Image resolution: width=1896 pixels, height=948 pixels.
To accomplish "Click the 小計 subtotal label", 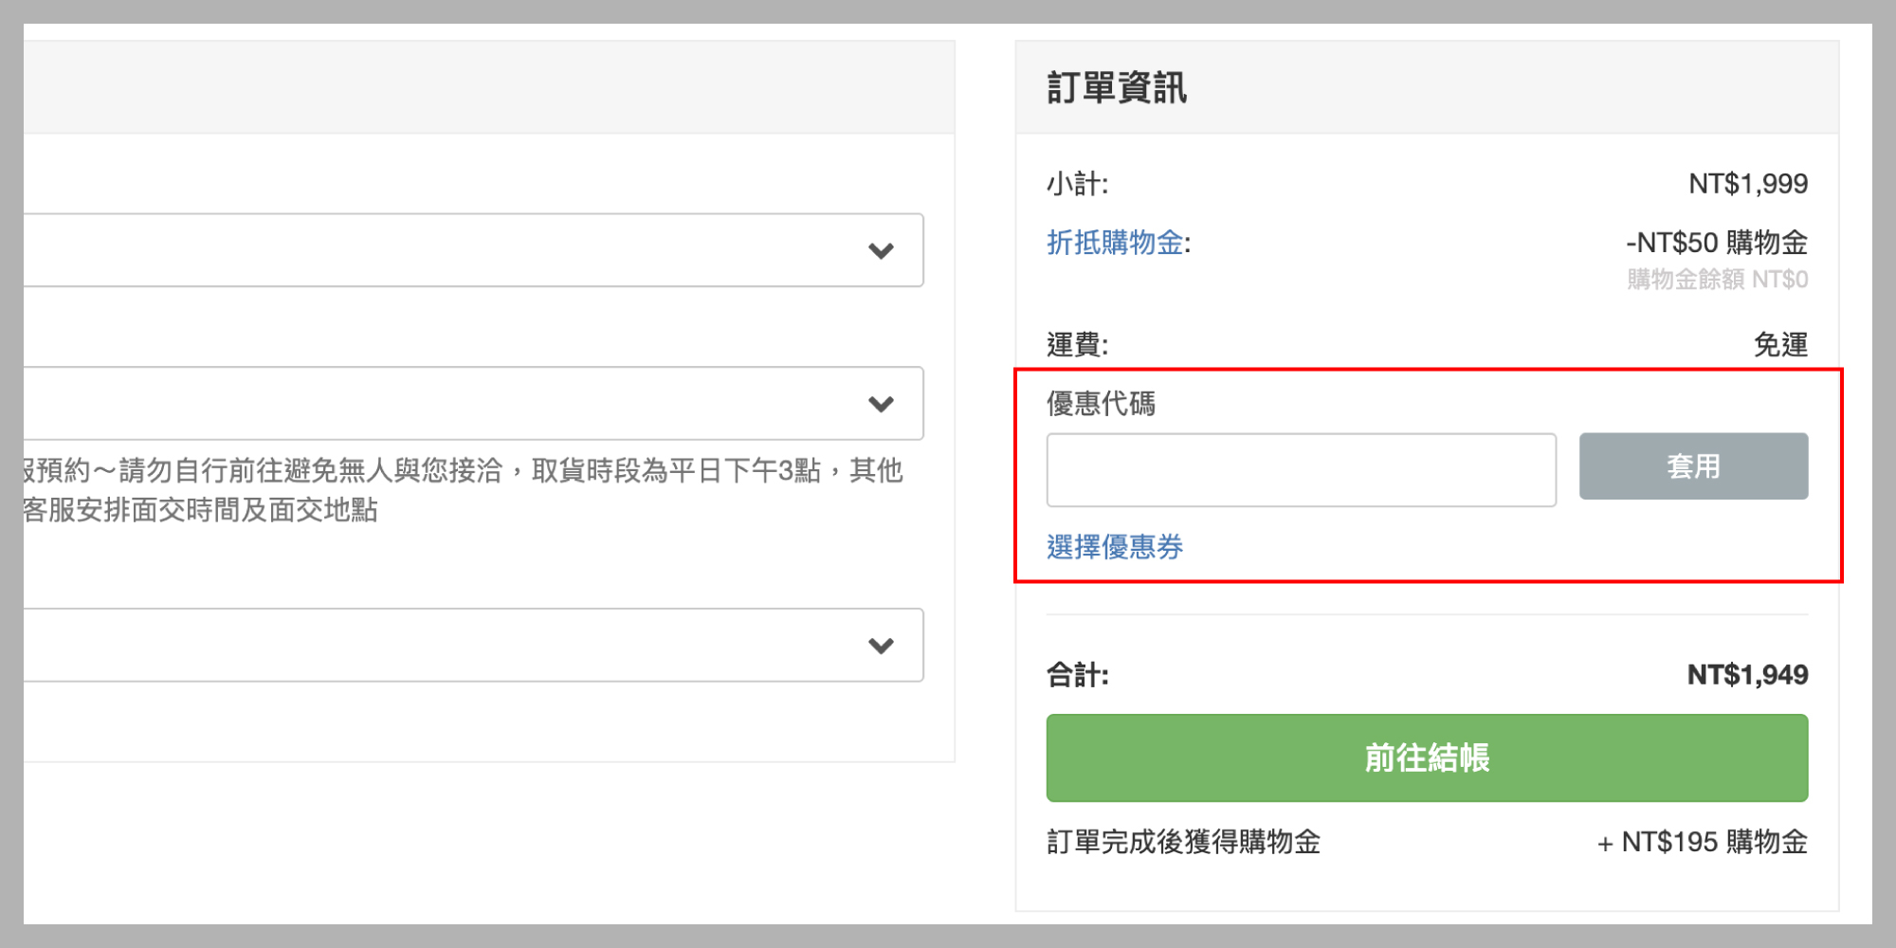I will tap(1077, 184).
